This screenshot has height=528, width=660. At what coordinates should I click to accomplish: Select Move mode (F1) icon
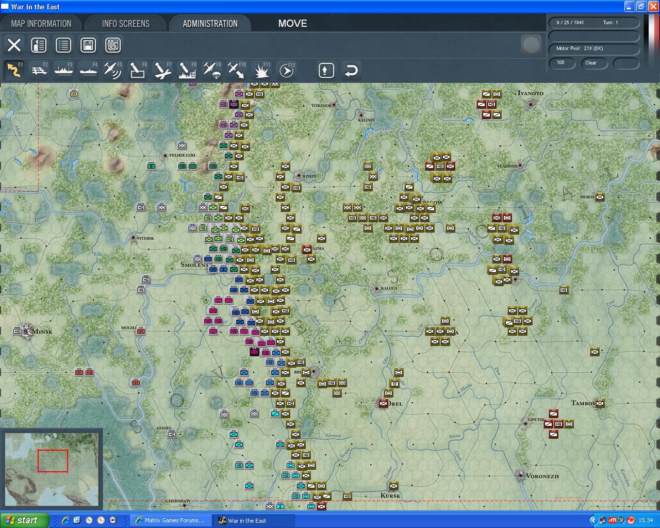[14, 70]
